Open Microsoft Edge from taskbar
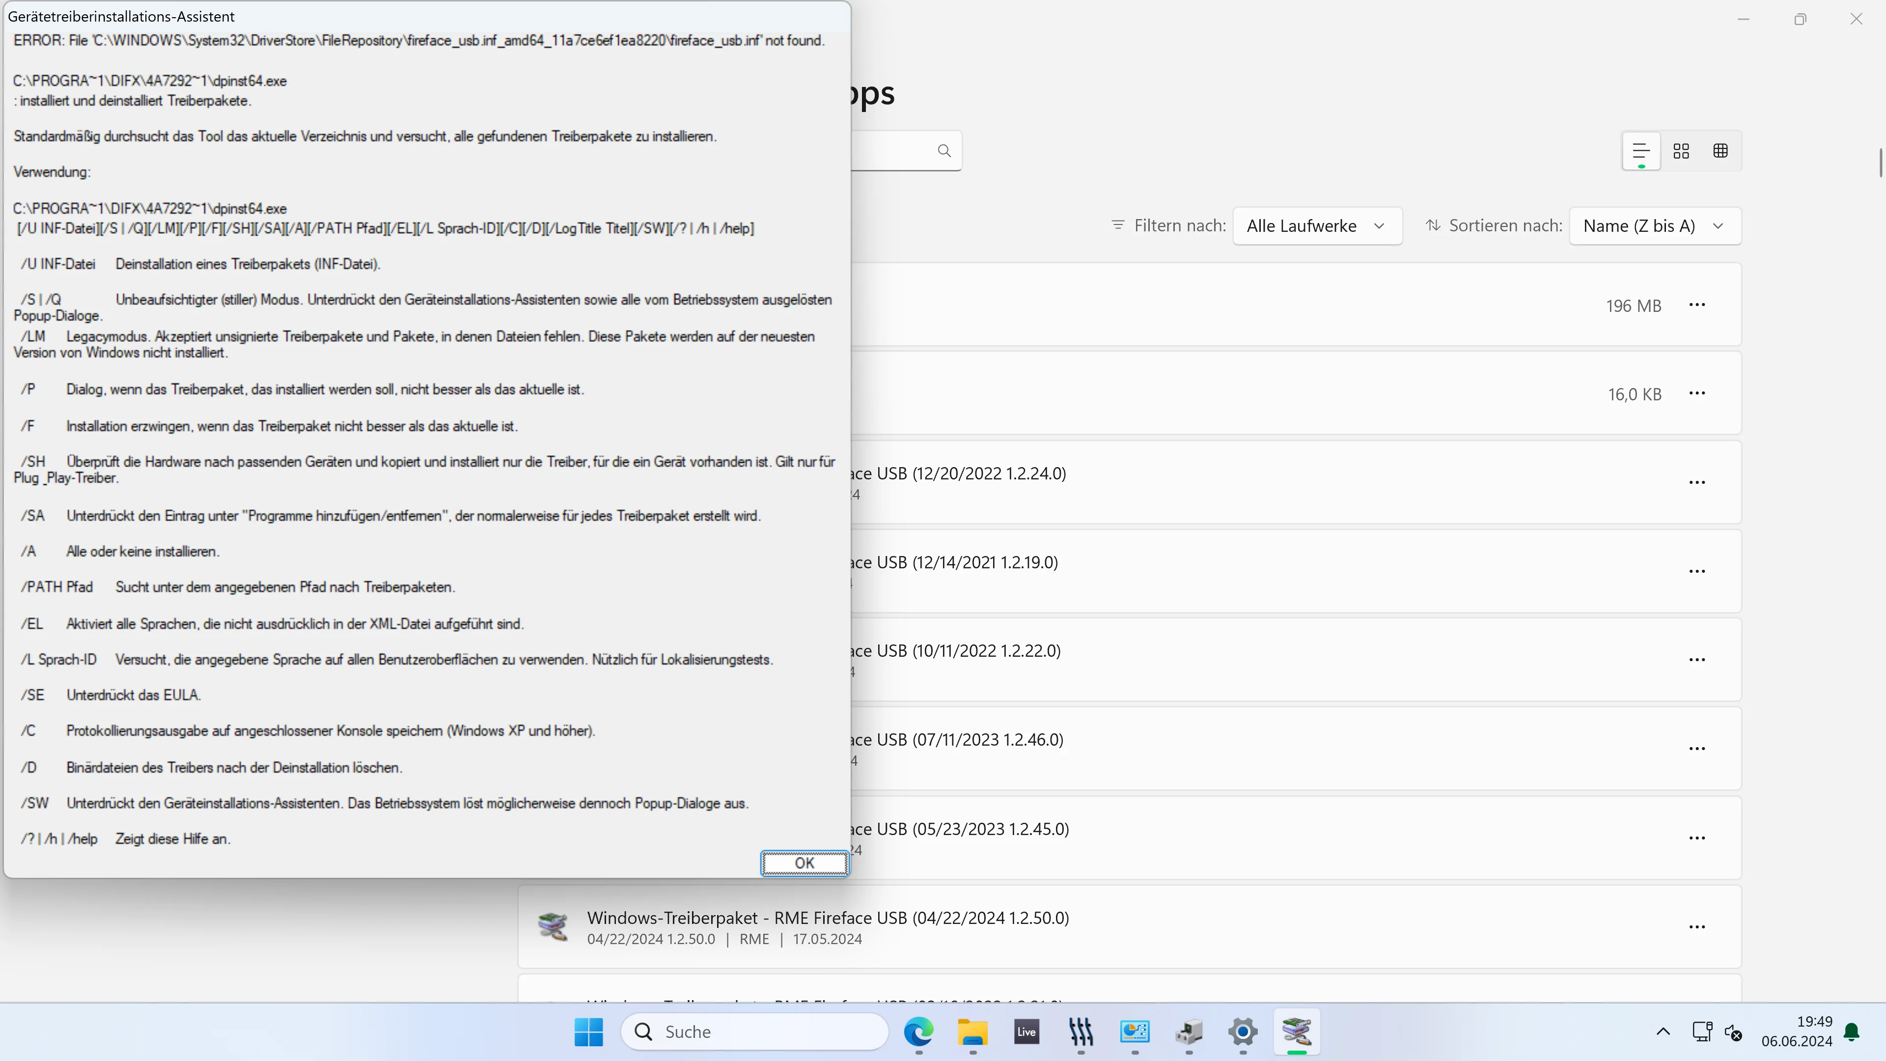Viewport: 1886px width, 1061px height. tap(918, 1032)
